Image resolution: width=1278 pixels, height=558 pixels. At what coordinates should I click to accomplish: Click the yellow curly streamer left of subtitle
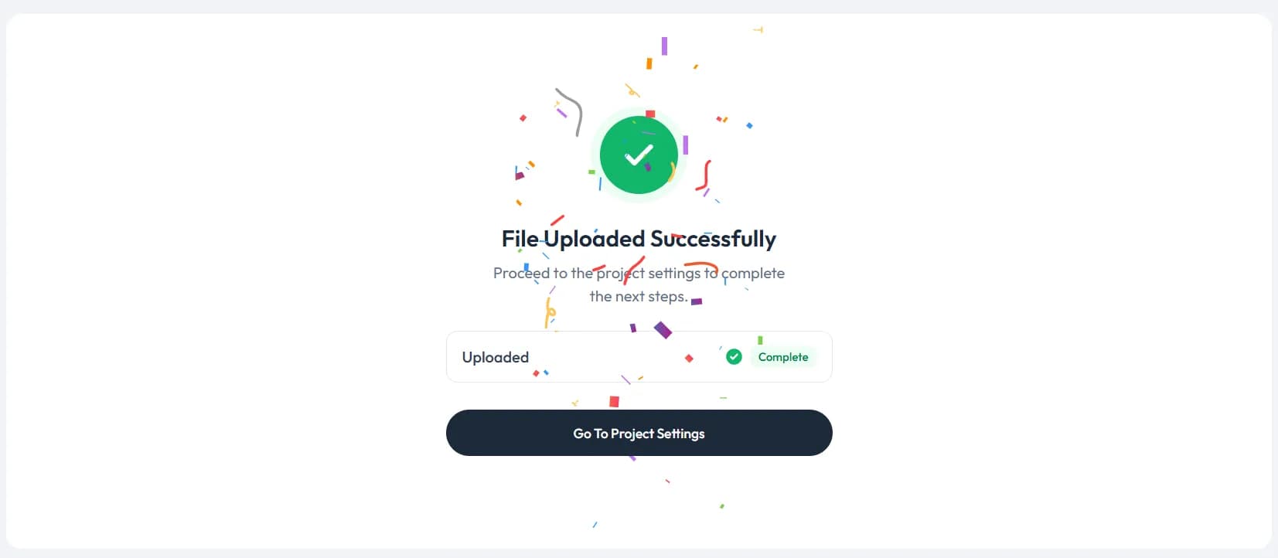(x=550, y=312)
